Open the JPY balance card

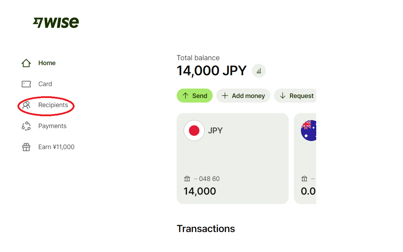(x=232, y=158)
